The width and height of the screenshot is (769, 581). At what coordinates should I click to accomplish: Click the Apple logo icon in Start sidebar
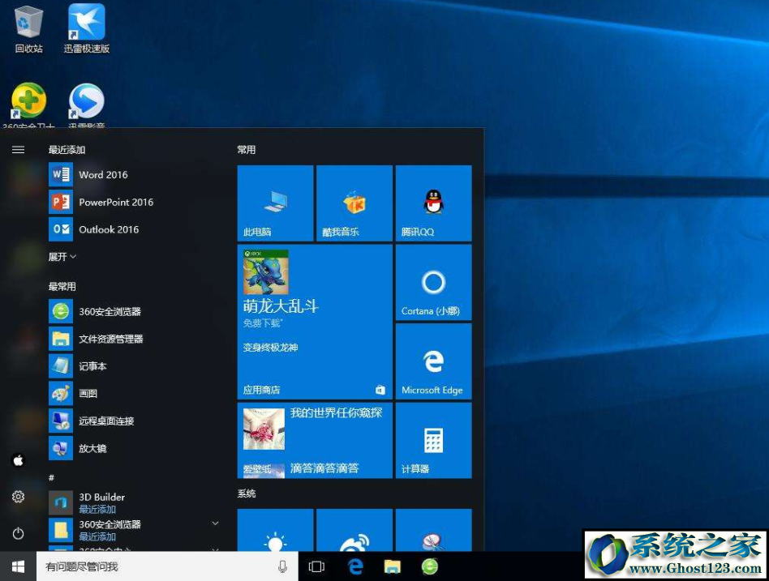[x=18, y=460]
